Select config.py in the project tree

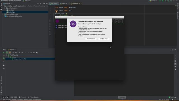(11, 10)
